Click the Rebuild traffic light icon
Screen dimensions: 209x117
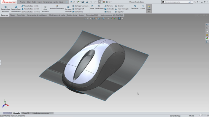(x=104, y=2)
